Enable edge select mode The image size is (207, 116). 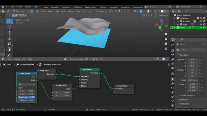[35, 11]
